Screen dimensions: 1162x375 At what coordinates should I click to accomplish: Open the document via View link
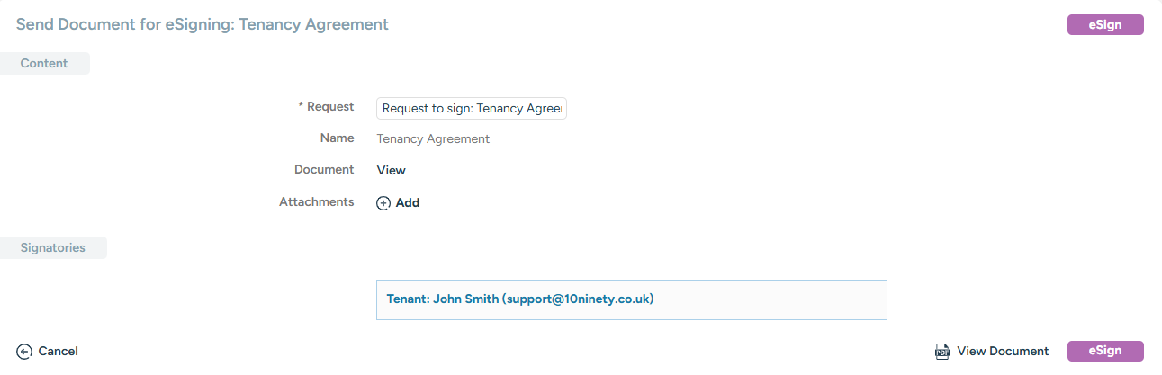pyautogui.click(x=391, y=170)
